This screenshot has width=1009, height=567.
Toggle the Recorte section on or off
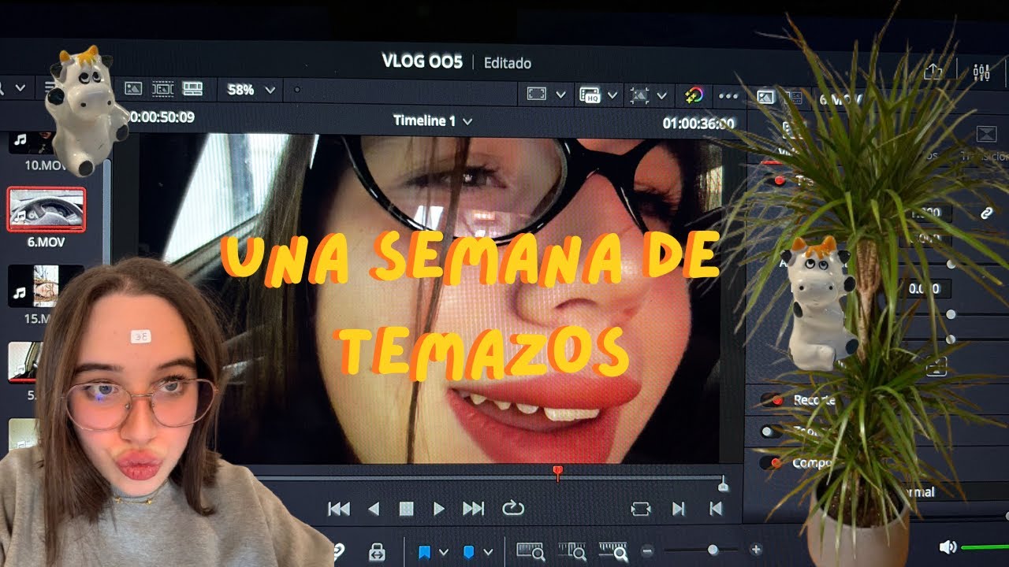[x=772, y=400]
